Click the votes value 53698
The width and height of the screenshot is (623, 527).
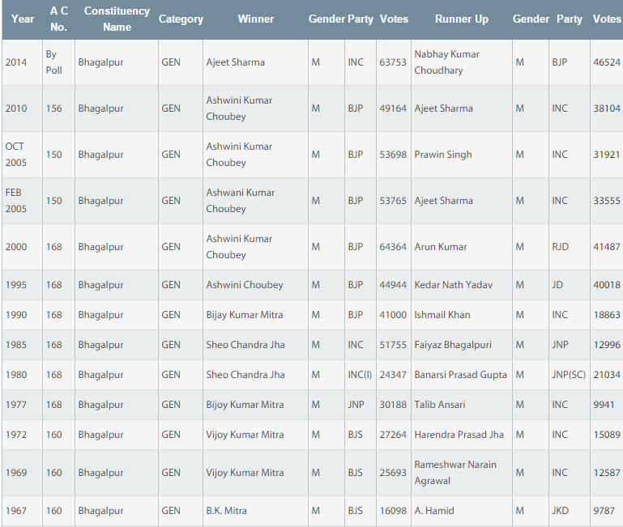pos(393,155)
